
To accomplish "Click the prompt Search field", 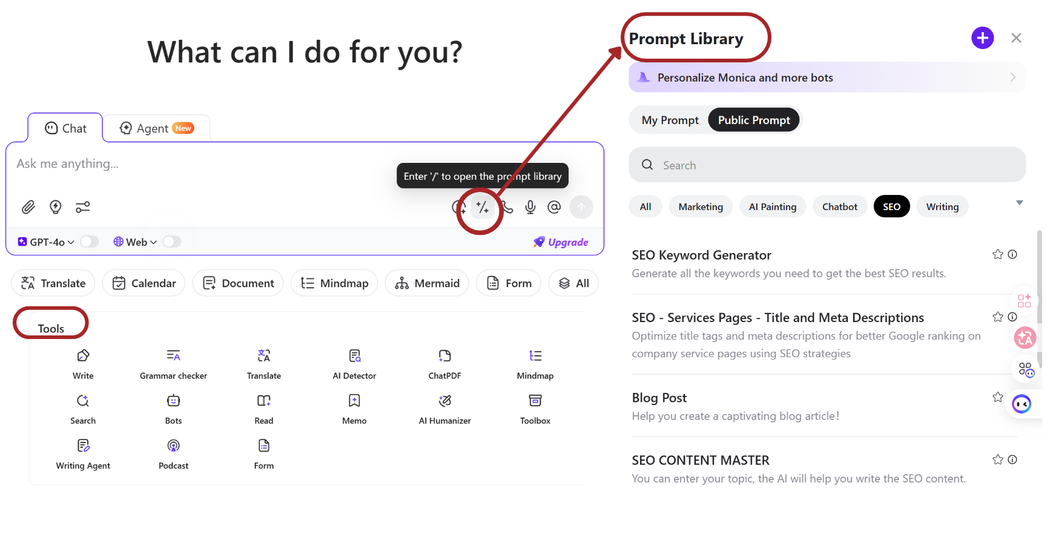I will click(x=827, y=165).
